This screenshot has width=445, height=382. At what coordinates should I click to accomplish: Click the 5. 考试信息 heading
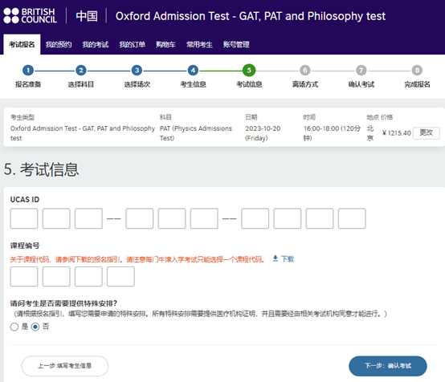point(41,169)
